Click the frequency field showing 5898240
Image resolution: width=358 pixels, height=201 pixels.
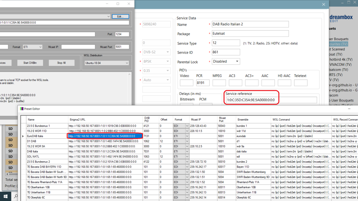[156, 24]
